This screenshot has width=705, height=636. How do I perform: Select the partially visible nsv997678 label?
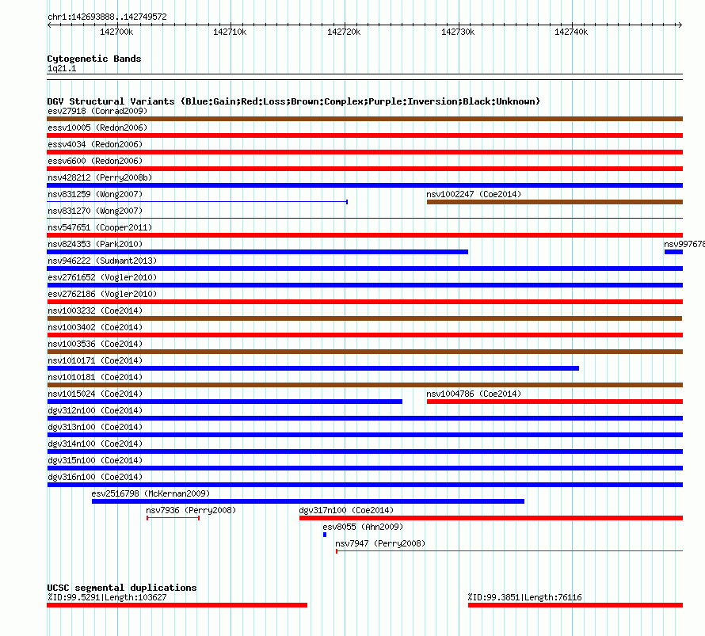(x=684, y=244)
